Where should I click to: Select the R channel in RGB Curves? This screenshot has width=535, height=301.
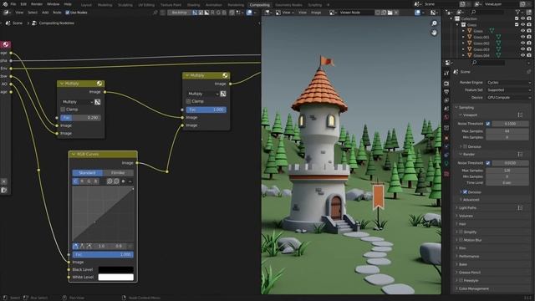82,181
